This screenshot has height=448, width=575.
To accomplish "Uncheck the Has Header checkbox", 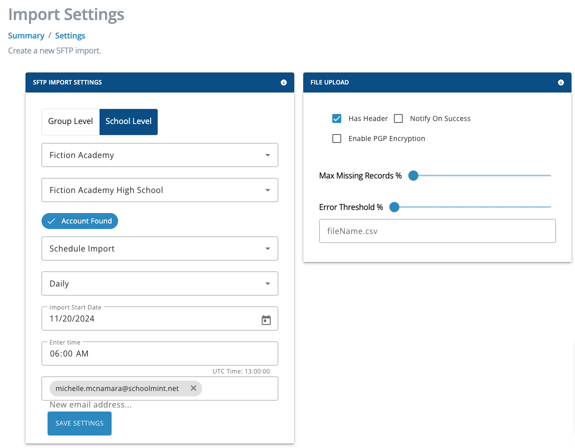I will click(x=337, y=118).
